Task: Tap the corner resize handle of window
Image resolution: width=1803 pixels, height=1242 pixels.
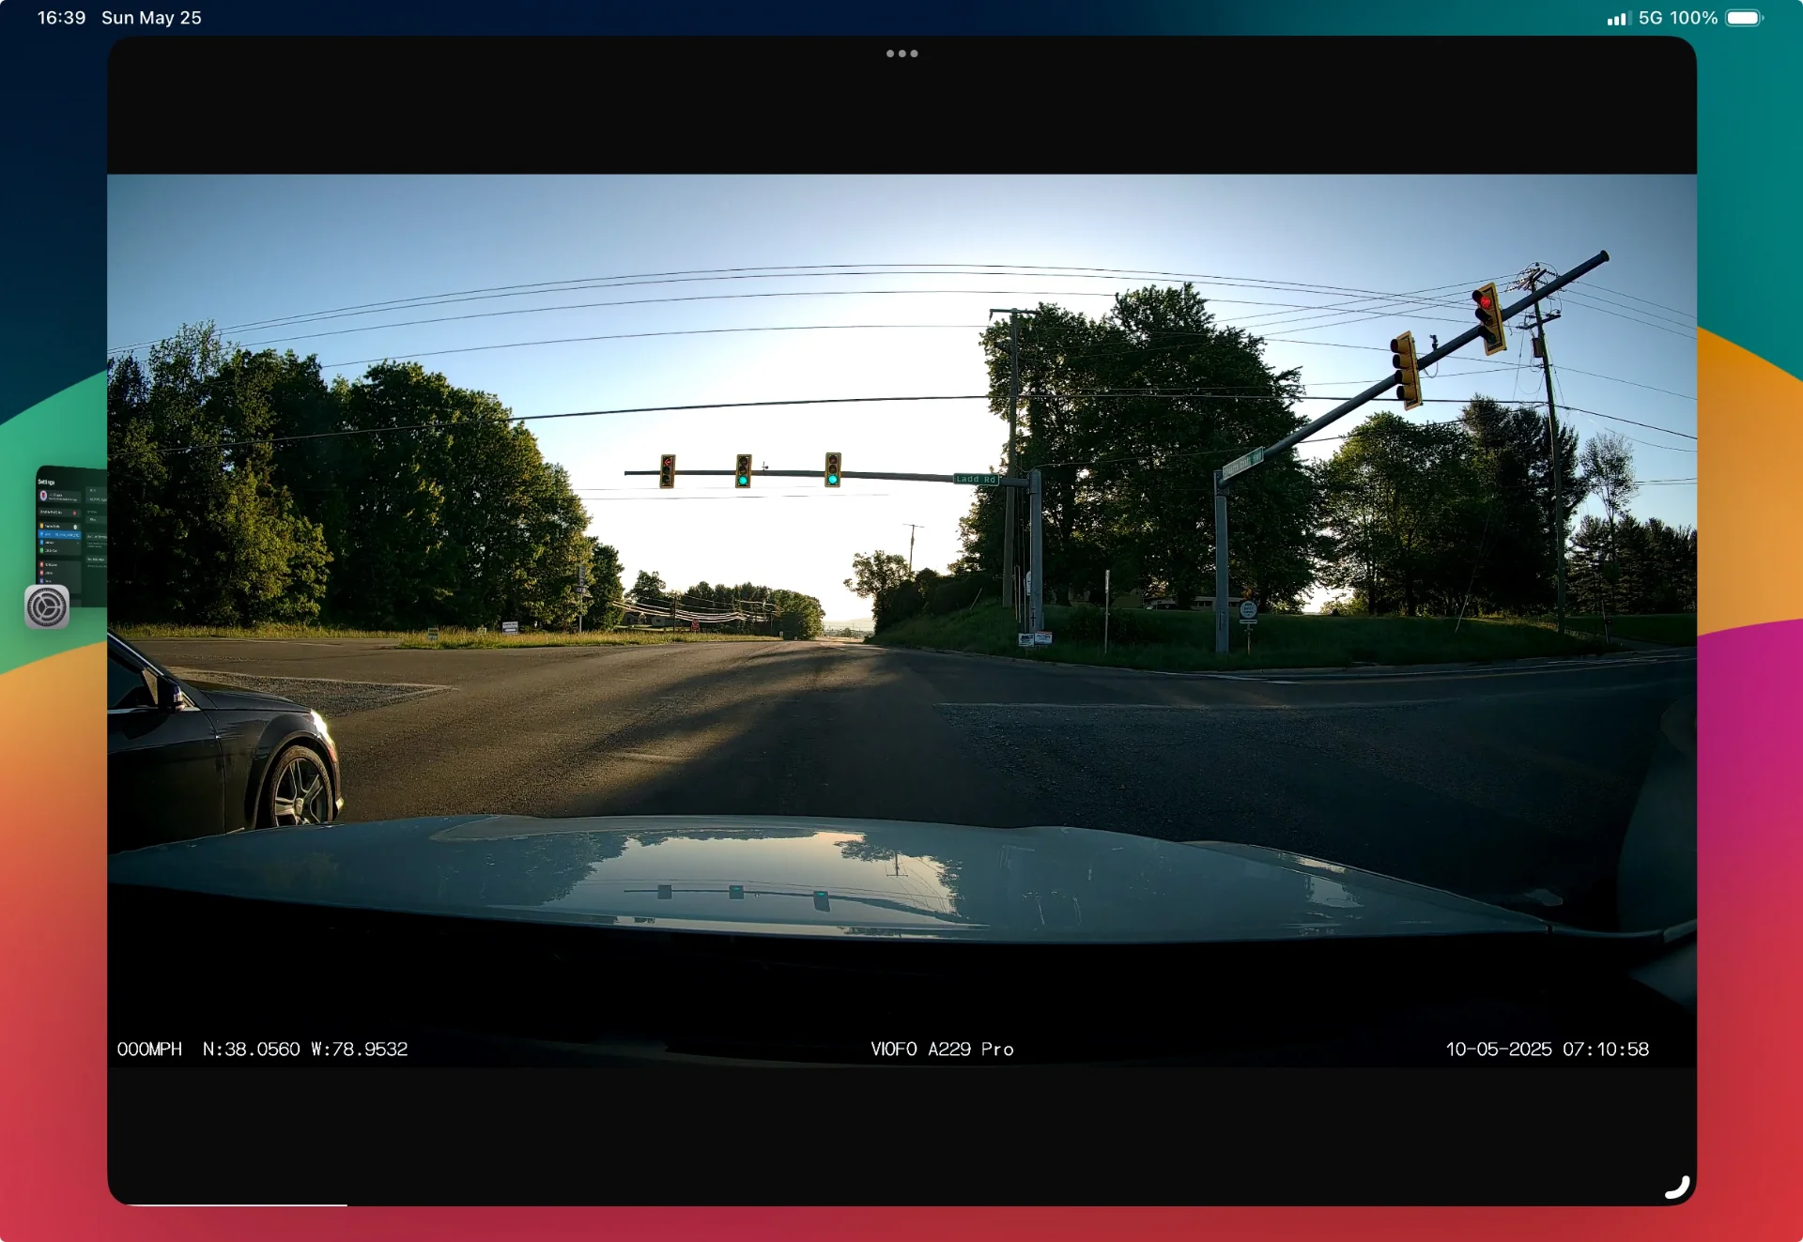Action: click(x=1677, y=1188)
